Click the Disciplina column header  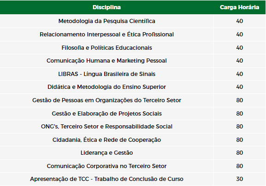pyautogui.click(x=106, y=7)
